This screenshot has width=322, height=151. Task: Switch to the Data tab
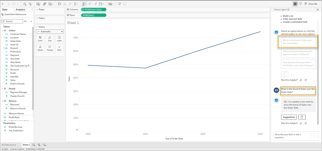(5, 10)
